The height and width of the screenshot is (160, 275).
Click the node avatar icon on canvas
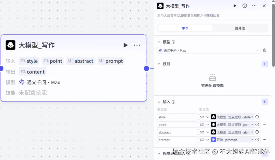(10, 45)
